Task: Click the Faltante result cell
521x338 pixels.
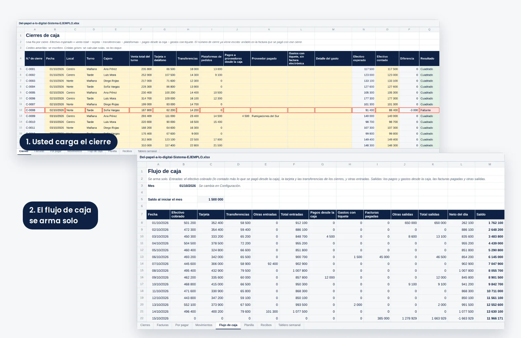Action: [429, 110]
